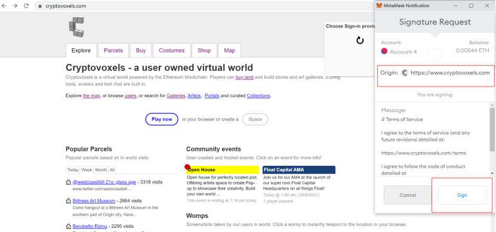This screenshot has width=496, height=232.
Task: Select the Month popular parcels filter
Action: click(101, 170)
